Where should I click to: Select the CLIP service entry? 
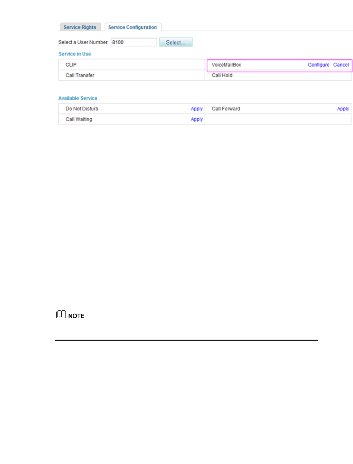click(x=71, y=65)
